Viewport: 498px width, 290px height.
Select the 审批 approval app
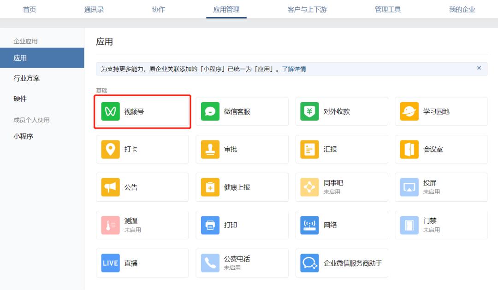(242, 149)
